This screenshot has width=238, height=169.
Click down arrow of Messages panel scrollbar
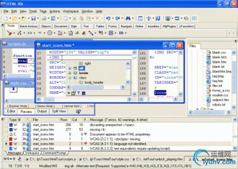tap(235, 148)
